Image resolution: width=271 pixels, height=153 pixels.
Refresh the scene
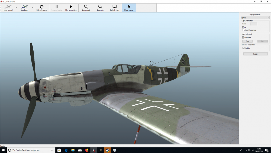coord(41,8)
